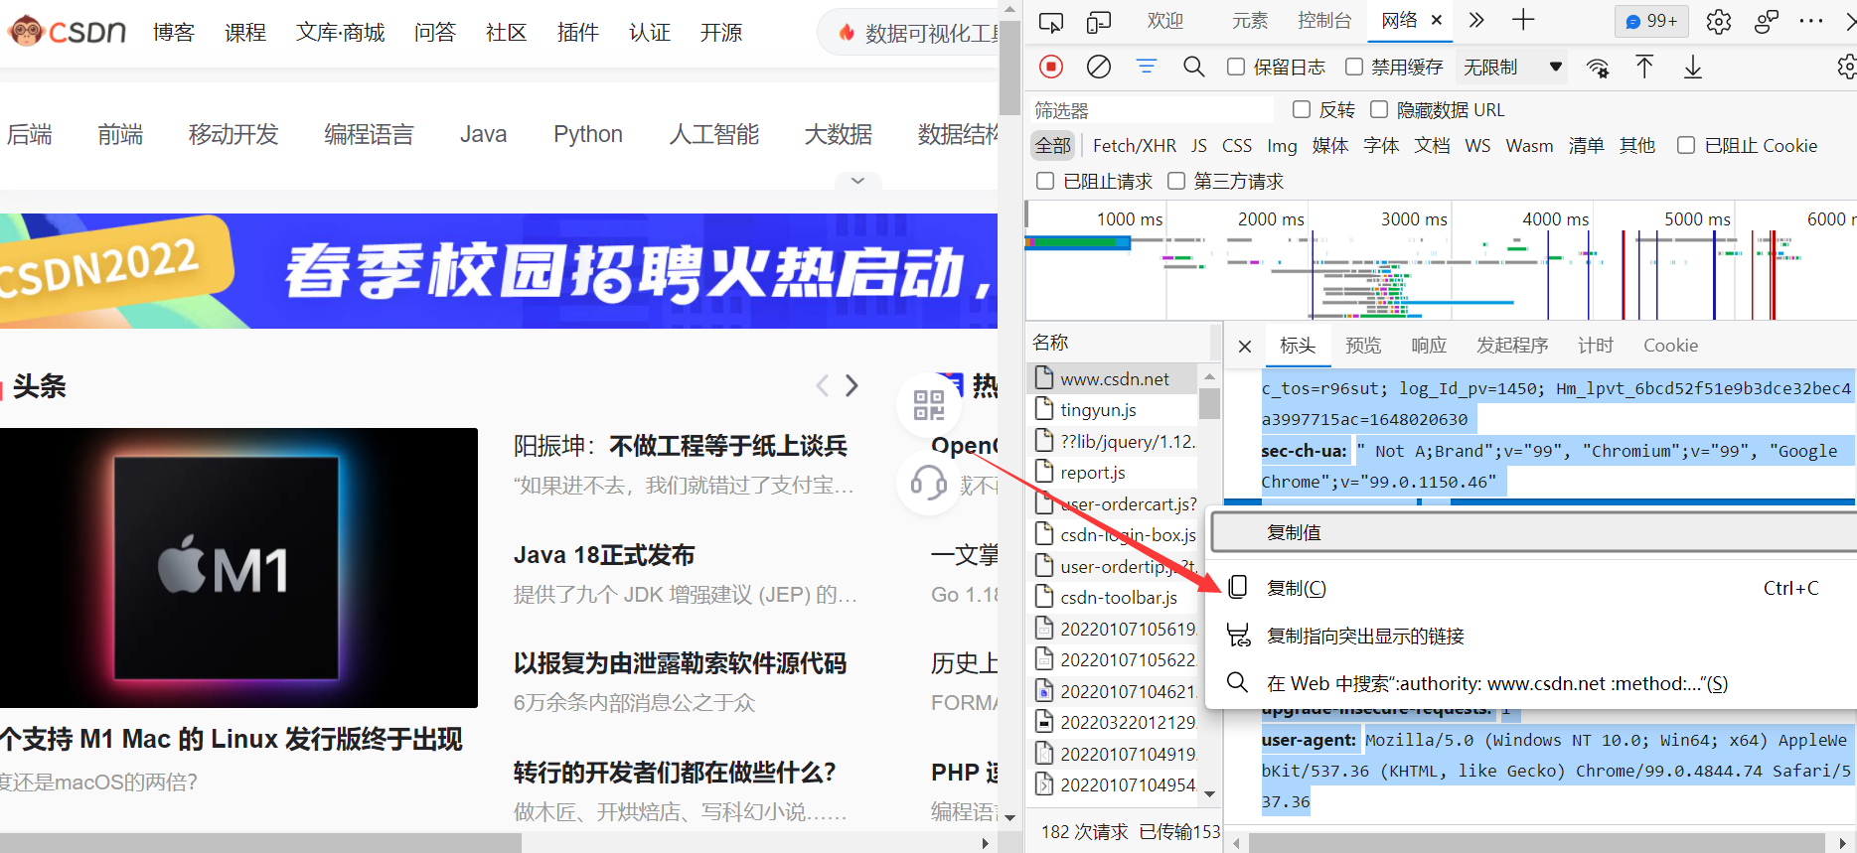Click the page horizontal scrollbar thumb
The width and height of the screenshot is (1857, 853).
coord(260,843)
